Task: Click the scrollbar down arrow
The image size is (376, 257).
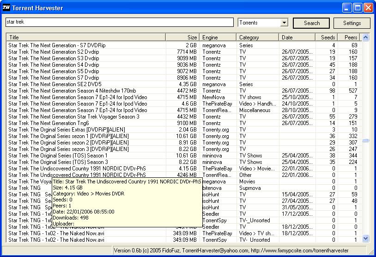Action: pyautogui.click(x=365, y=238)
